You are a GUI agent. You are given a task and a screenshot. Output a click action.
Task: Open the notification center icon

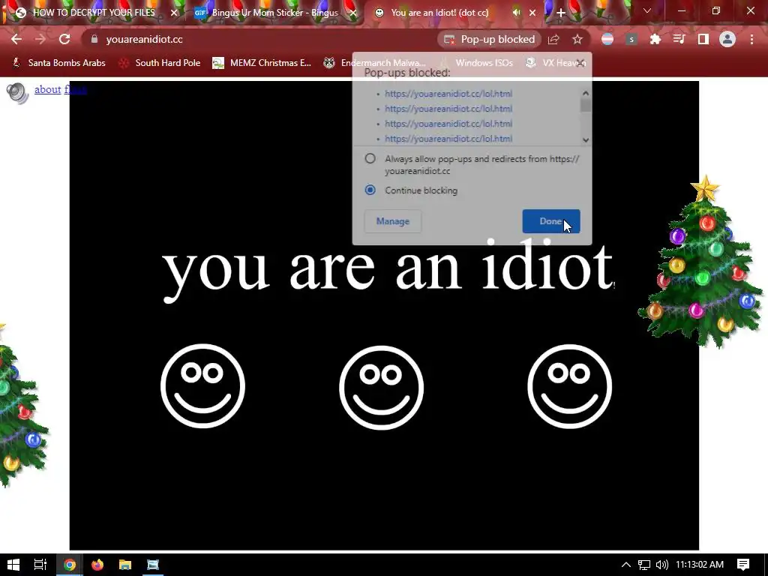click(x=743, y=565)
